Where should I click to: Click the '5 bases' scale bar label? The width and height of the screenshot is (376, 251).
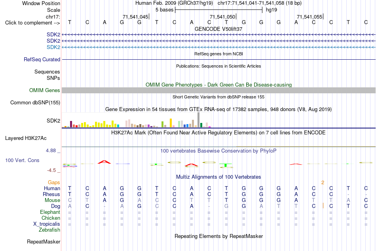(165, 10)
